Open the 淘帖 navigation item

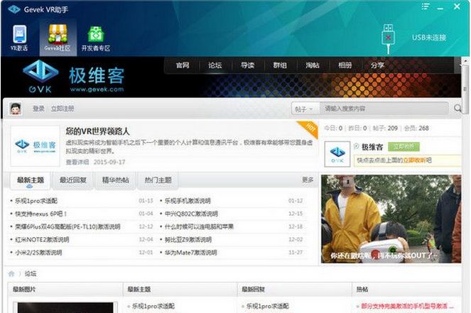[x=313, y=65]
